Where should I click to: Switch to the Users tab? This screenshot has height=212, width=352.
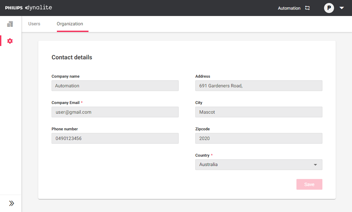click(x=34, y=24)
